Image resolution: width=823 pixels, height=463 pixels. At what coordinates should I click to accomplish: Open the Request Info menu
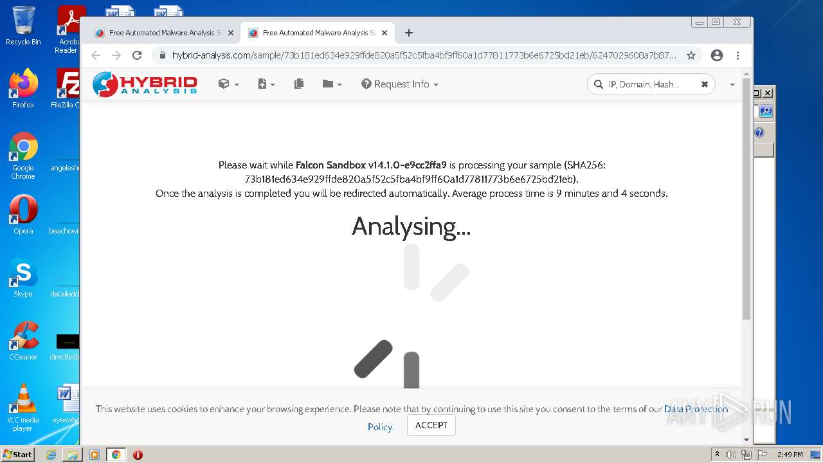[x=400, y=84]
